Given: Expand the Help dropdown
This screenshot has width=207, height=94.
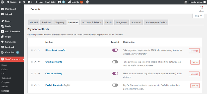Looking at the screenshot, I should (198, 16).
